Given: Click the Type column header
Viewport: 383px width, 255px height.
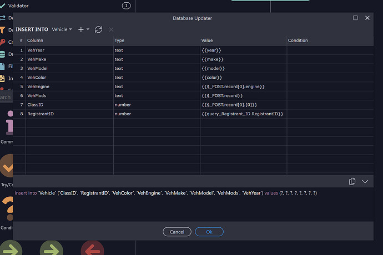Looking at the screenshot, I should coord(157,40).
